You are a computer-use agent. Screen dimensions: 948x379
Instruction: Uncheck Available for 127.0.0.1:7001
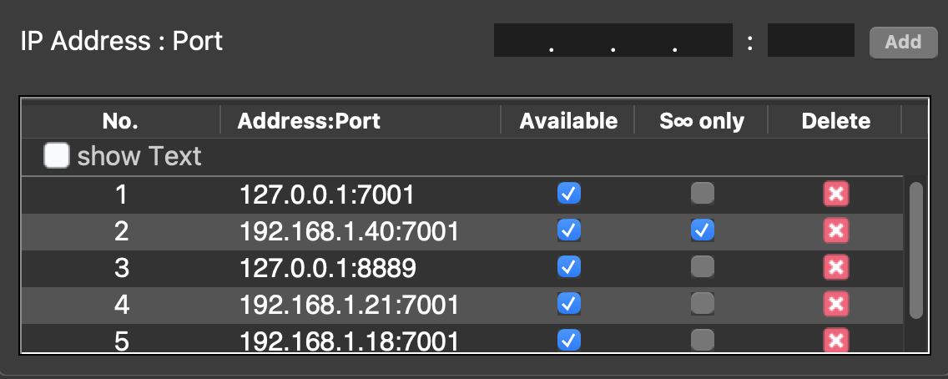[x=568, y=194]
